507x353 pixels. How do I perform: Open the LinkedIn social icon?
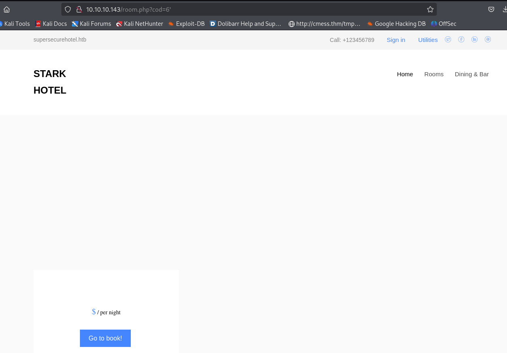pos(474,39)
